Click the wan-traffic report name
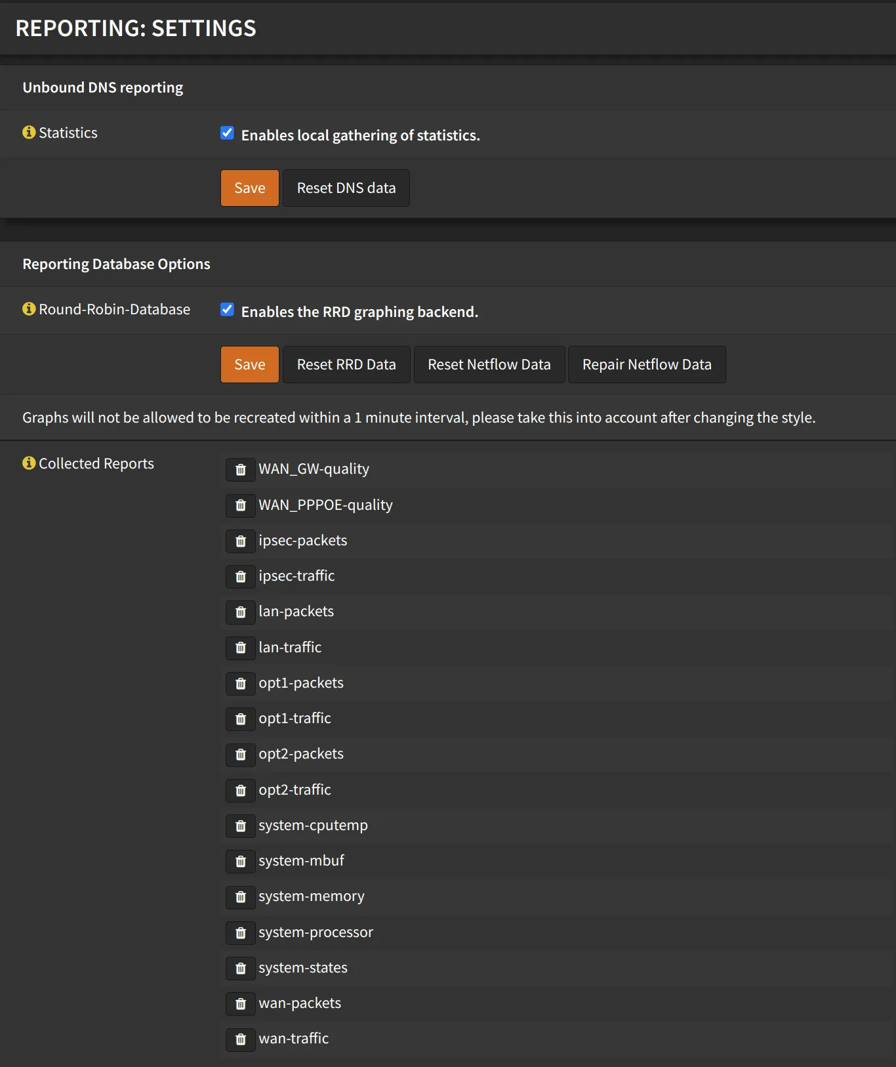The height and width of the screenshot is (1067, 896). (293, 1039)
